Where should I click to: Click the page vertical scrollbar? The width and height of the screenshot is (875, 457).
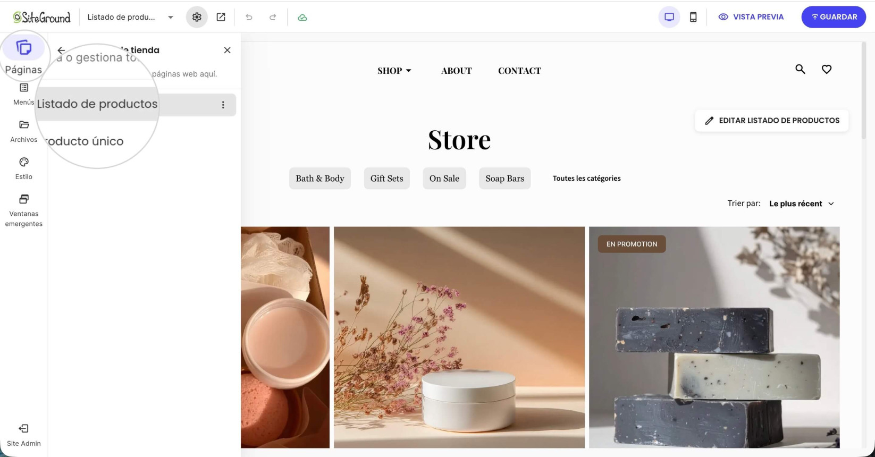point(864,90)
